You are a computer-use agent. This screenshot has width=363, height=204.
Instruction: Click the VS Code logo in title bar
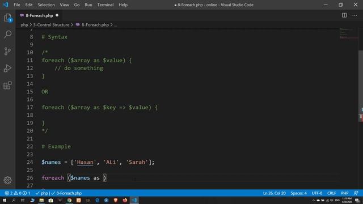[x=6, y=5]
